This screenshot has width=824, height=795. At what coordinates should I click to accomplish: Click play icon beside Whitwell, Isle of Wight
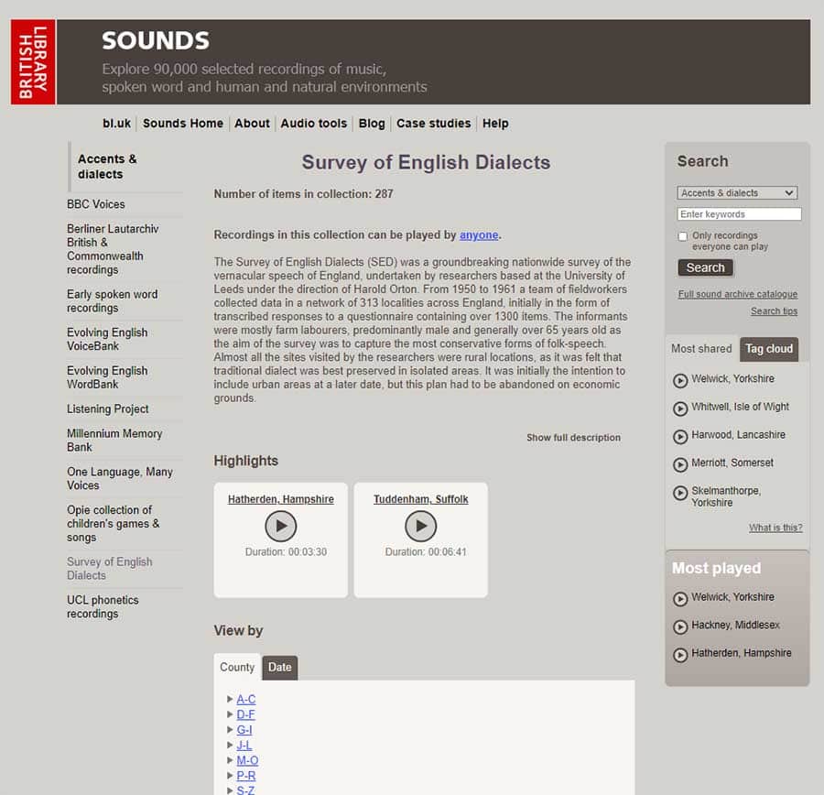(680, 408)
